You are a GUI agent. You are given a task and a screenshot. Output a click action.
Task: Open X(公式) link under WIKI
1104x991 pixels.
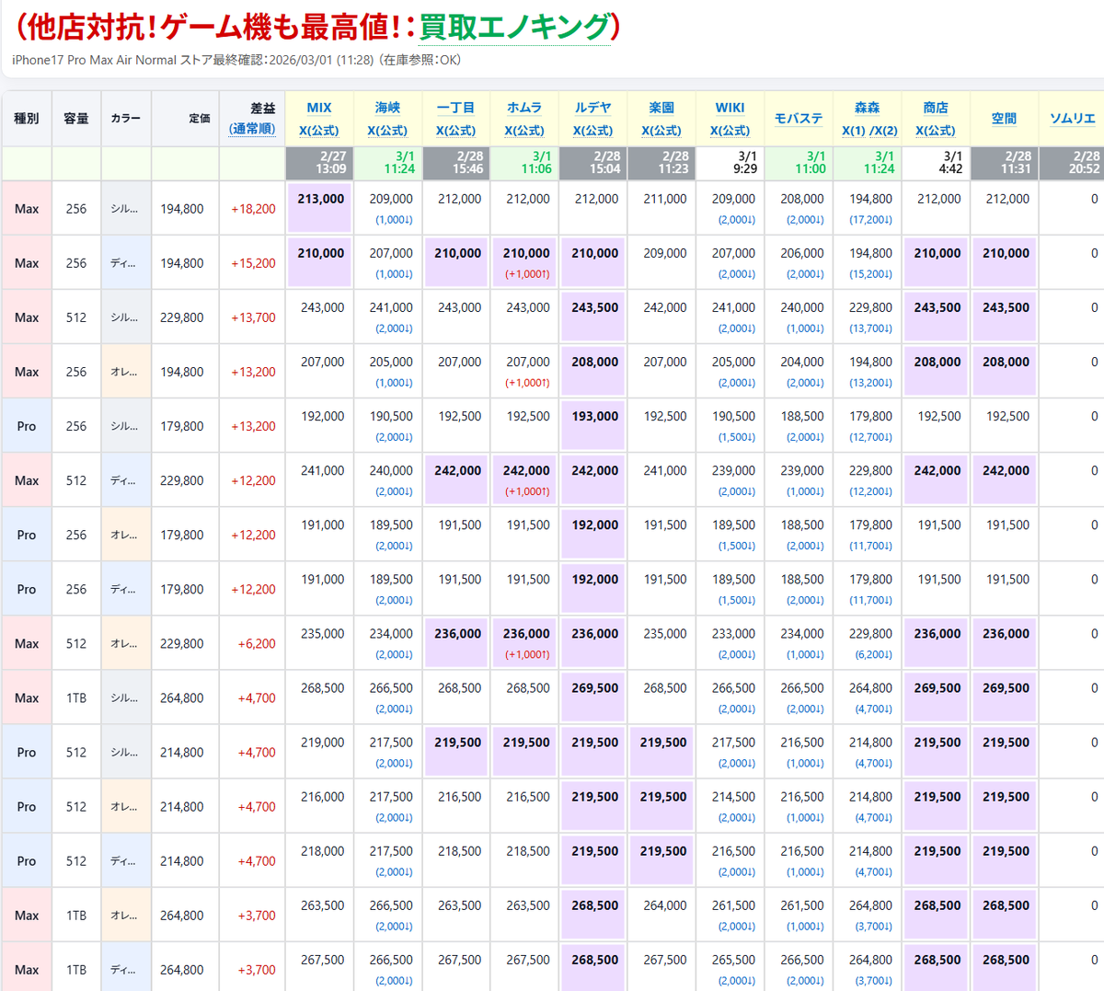click(x=730, y=131)
